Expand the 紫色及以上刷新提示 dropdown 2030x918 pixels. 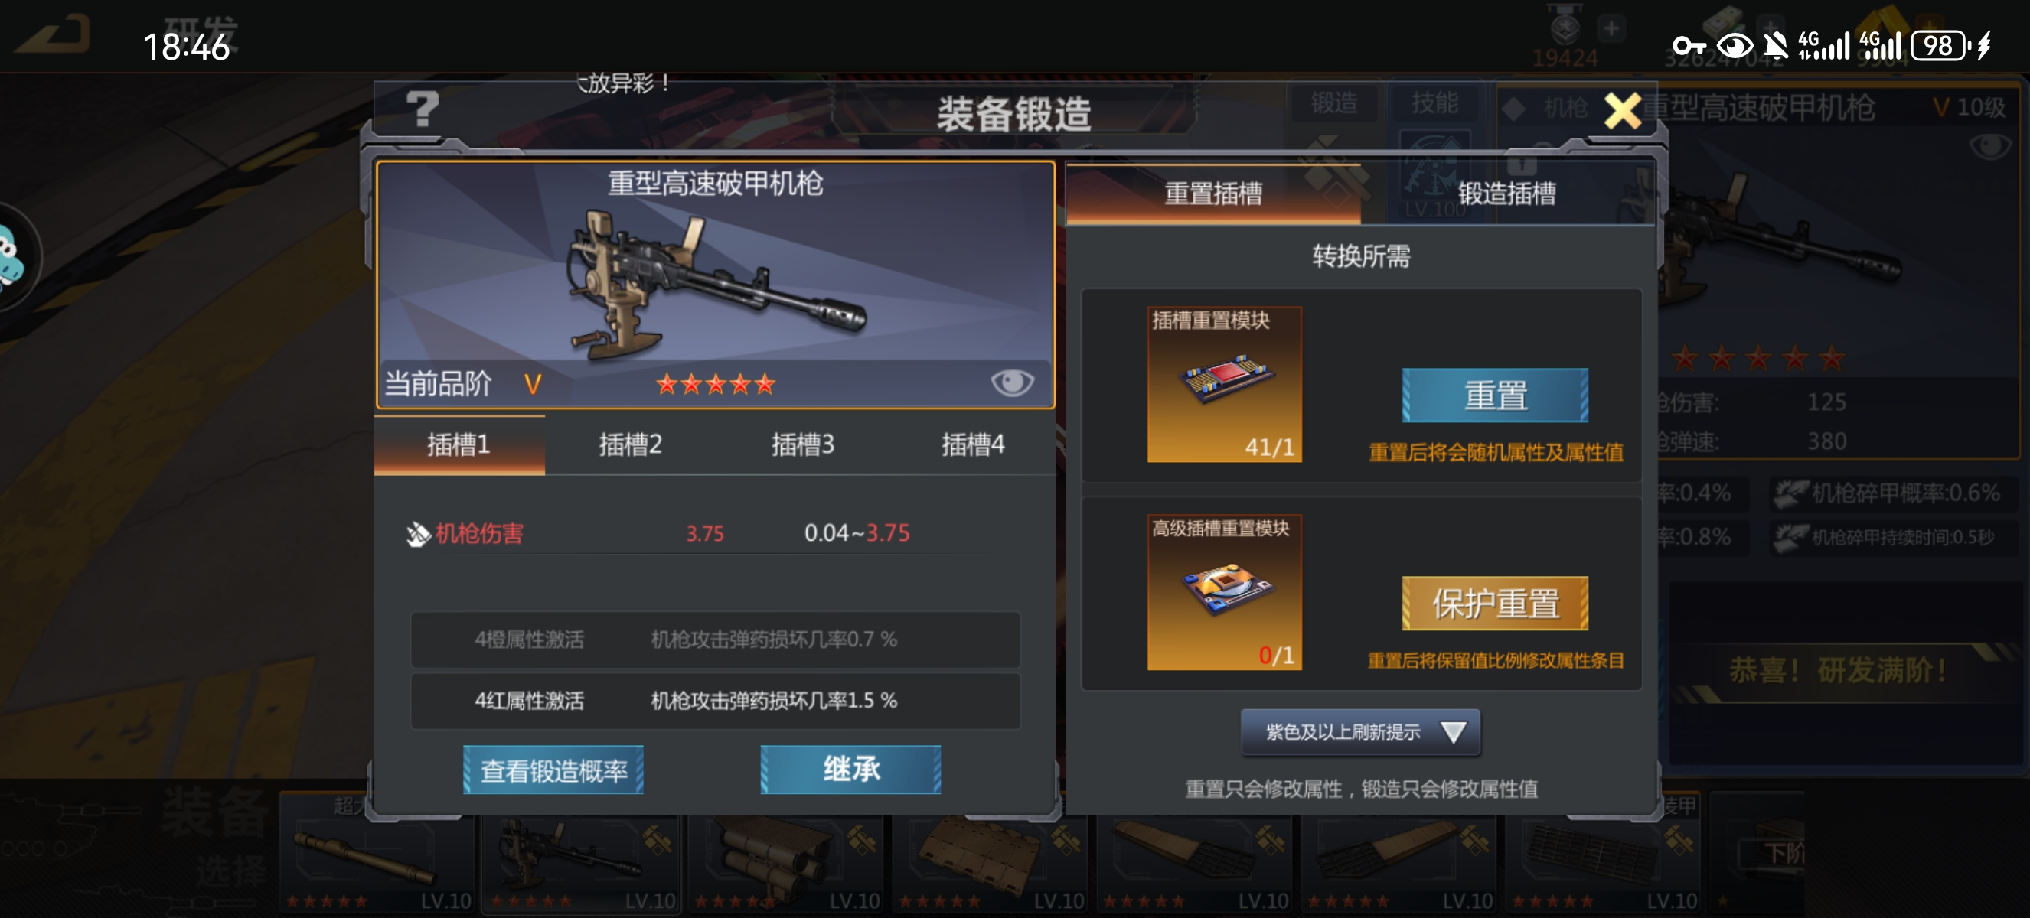pos(1360,731)
